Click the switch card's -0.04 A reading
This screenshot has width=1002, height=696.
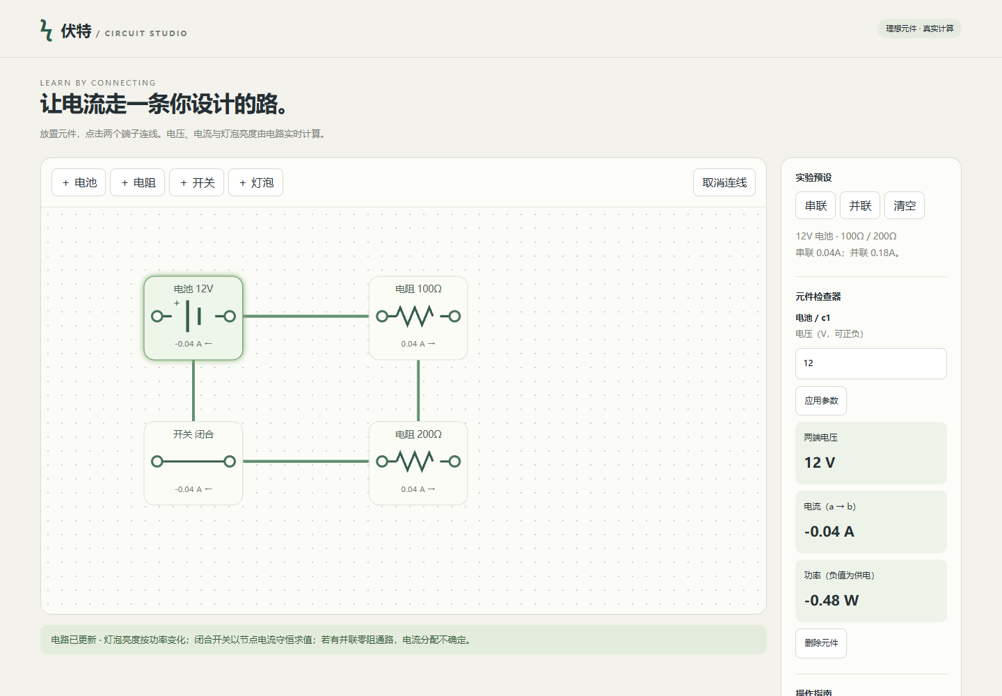(193, 489)
